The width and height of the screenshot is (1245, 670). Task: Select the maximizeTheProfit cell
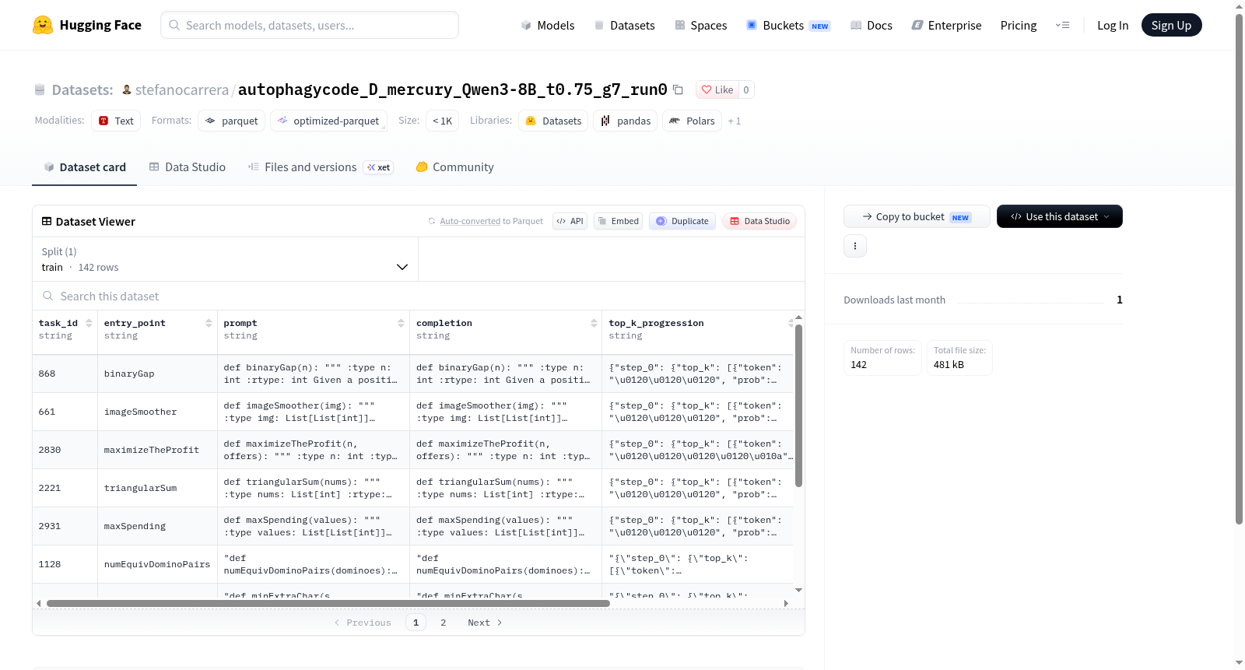tap(158, 450)
